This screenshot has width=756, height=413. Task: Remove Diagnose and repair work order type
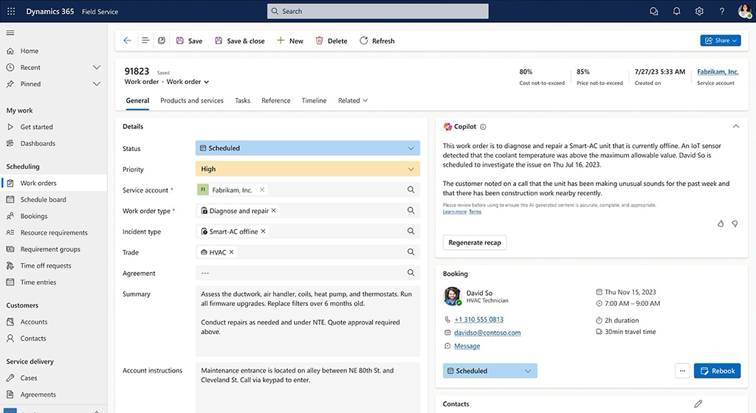[x=273, y=210]
